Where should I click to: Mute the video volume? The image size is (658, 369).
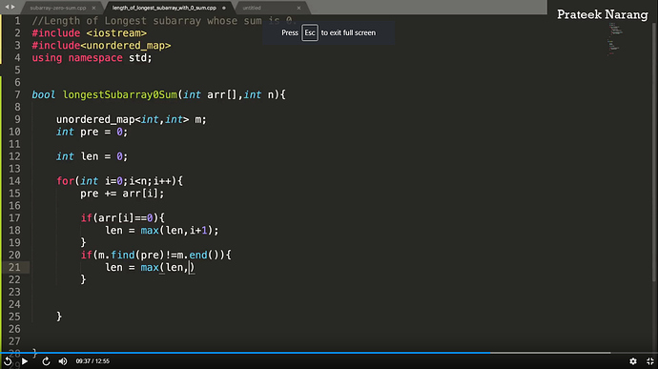[x=63, y=361]
